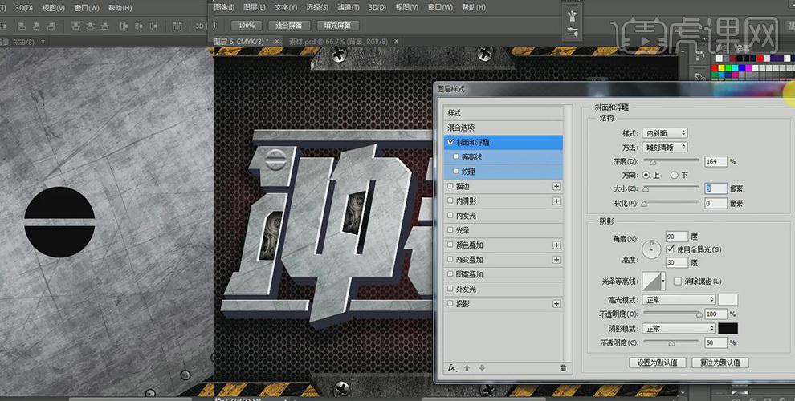Add another 描边 effect with plus icon

click(x=556, y=187)
